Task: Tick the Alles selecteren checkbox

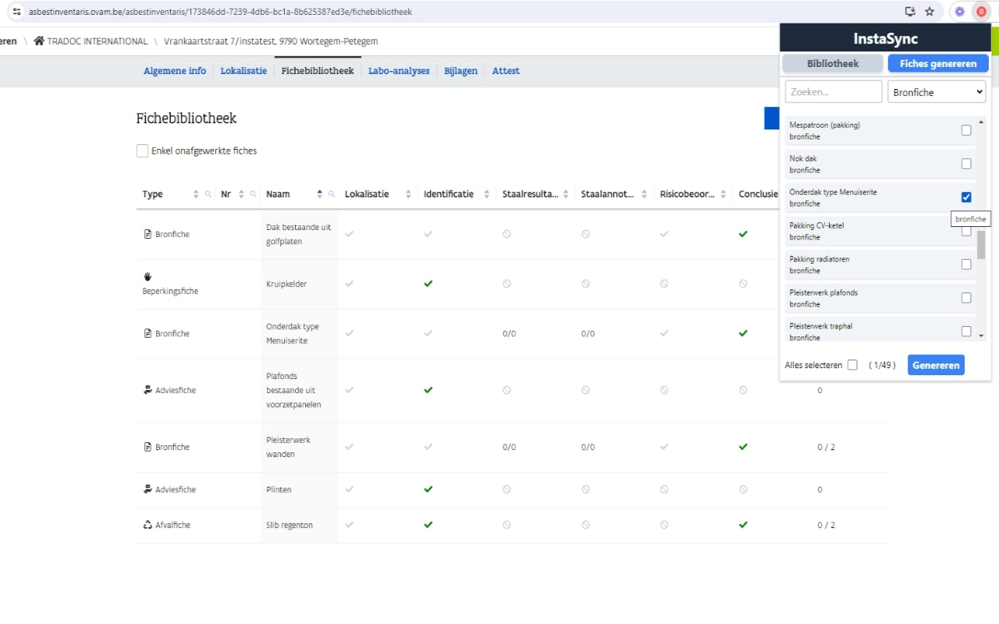Action: click(x=852, y=365)
